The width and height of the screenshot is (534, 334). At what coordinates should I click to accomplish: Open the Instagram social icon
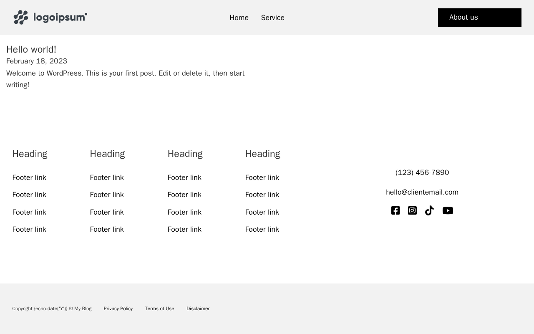click(412, 210)
